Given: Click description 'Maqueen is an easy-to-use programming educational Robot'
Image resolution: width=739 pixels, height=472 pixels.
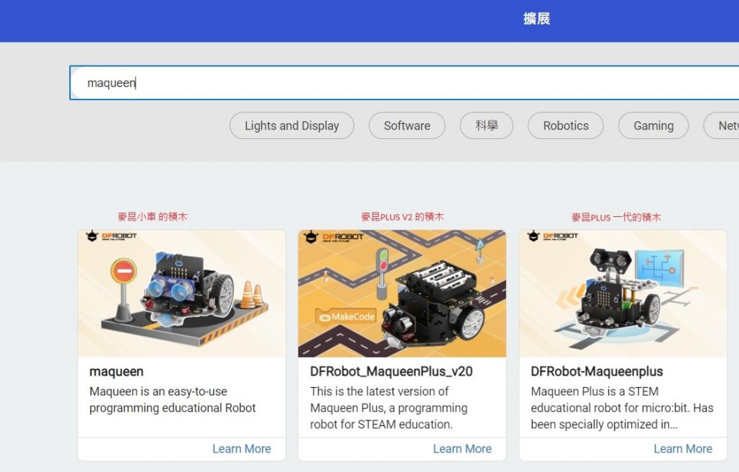Looking at the screenshot, I should coord(172,399).
